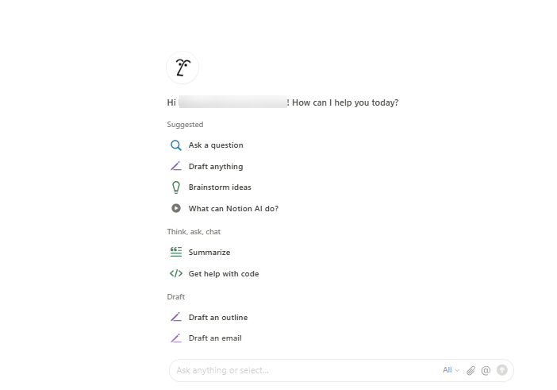Submit prompt with the up-arrow send button
This screenshot has width=557, height=390.
[x=501, y=370]
